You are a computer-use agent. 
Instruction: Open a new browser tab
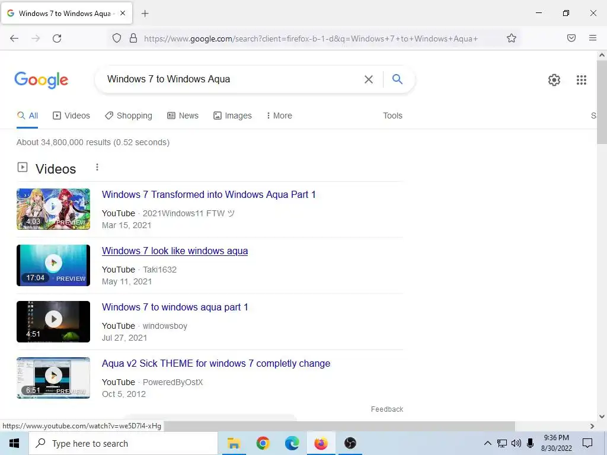pos(145,14)
